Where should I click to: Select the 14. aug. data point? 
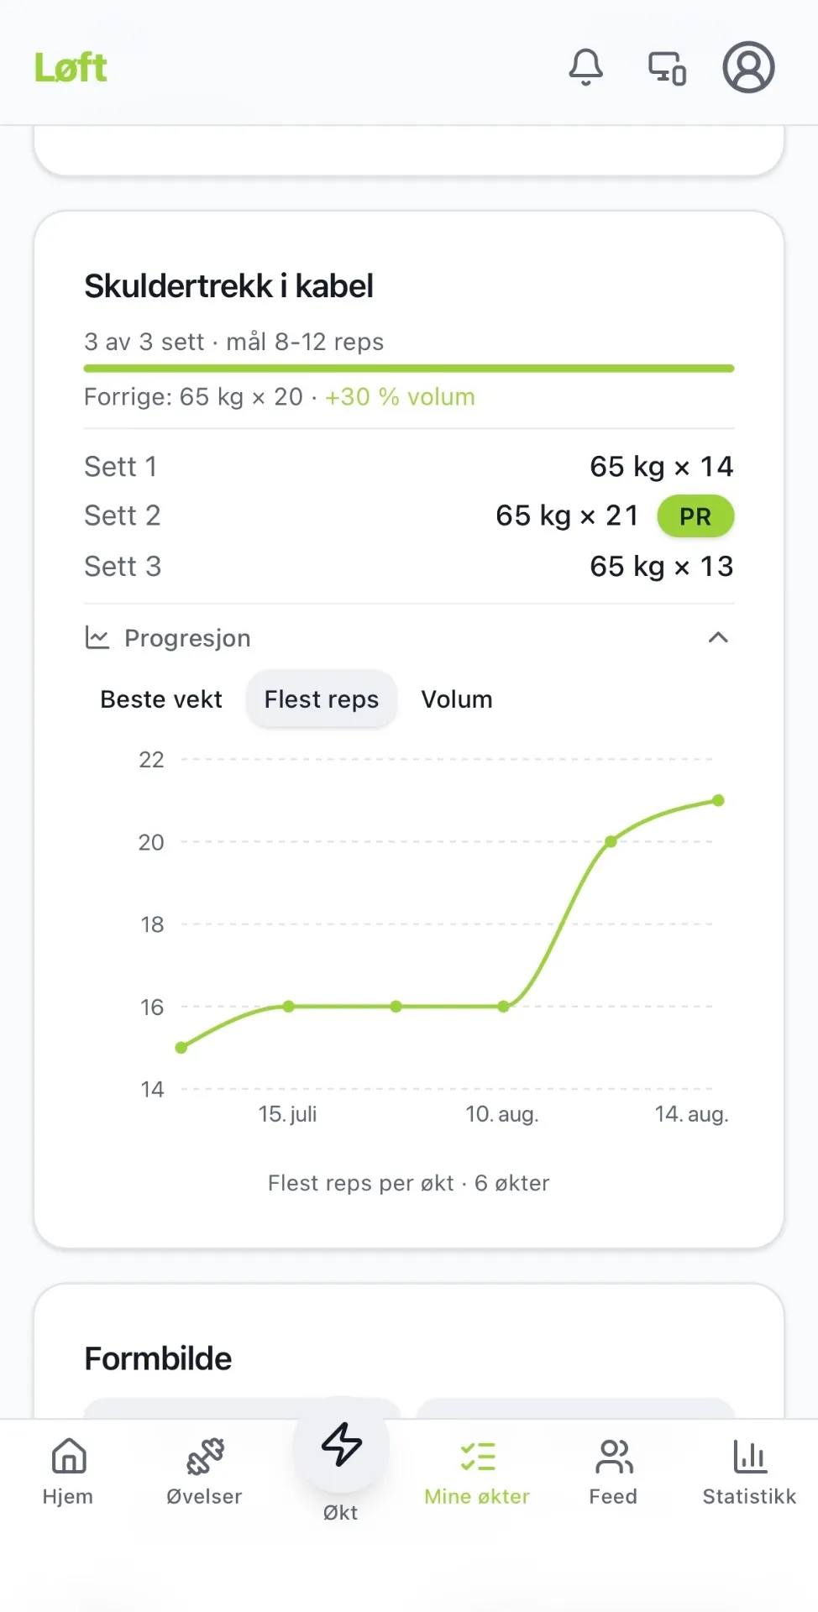point(718,800)
